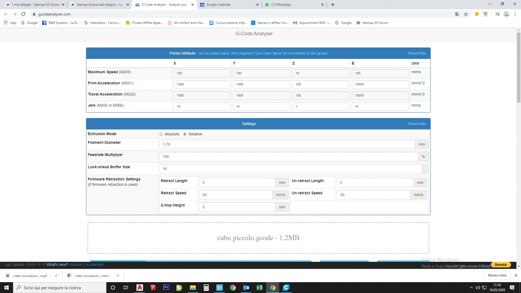The image size is (521, 293).
Task: Open the media control icon in Chrome toolbar
Action: (497, 14)
